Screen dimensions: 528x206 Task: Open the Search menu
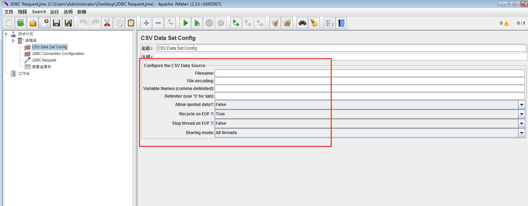39,12
